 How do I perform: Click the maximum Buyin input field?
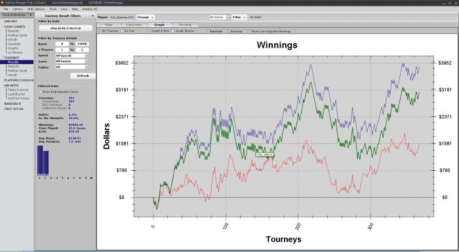click(x=82, y=44)
